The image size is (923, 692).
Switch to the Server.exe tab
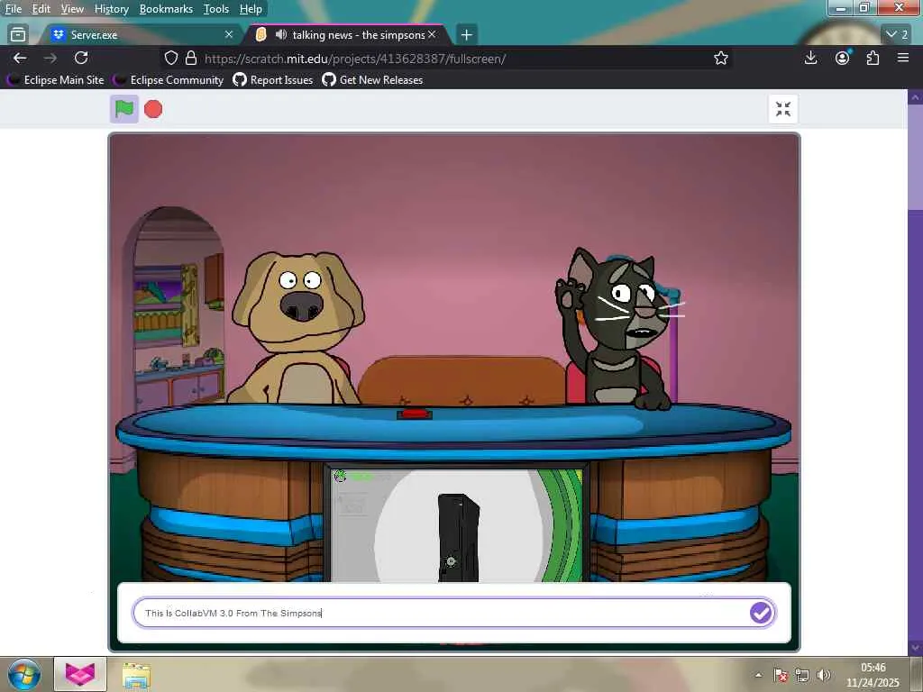(142, 35)
